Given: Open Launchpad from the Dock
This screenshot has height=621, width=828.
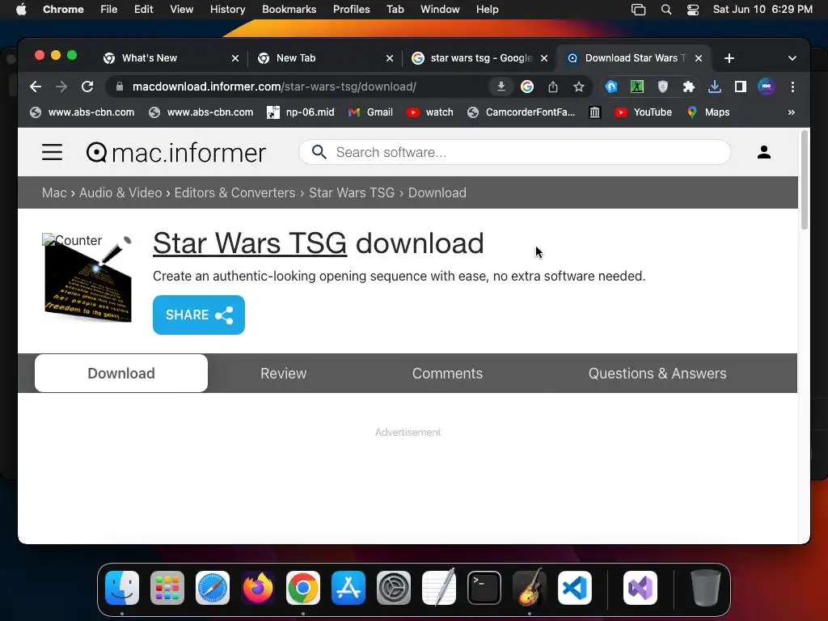Looking at the screenshot, I should tap(167, 588).
